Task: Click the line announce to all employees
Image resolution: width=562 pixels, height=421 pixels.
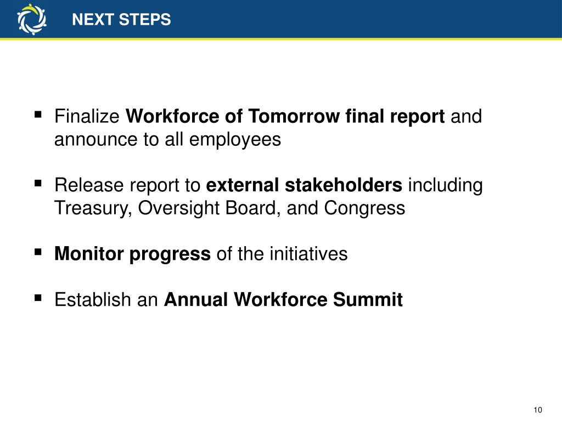Action: [x=168, y=140]
